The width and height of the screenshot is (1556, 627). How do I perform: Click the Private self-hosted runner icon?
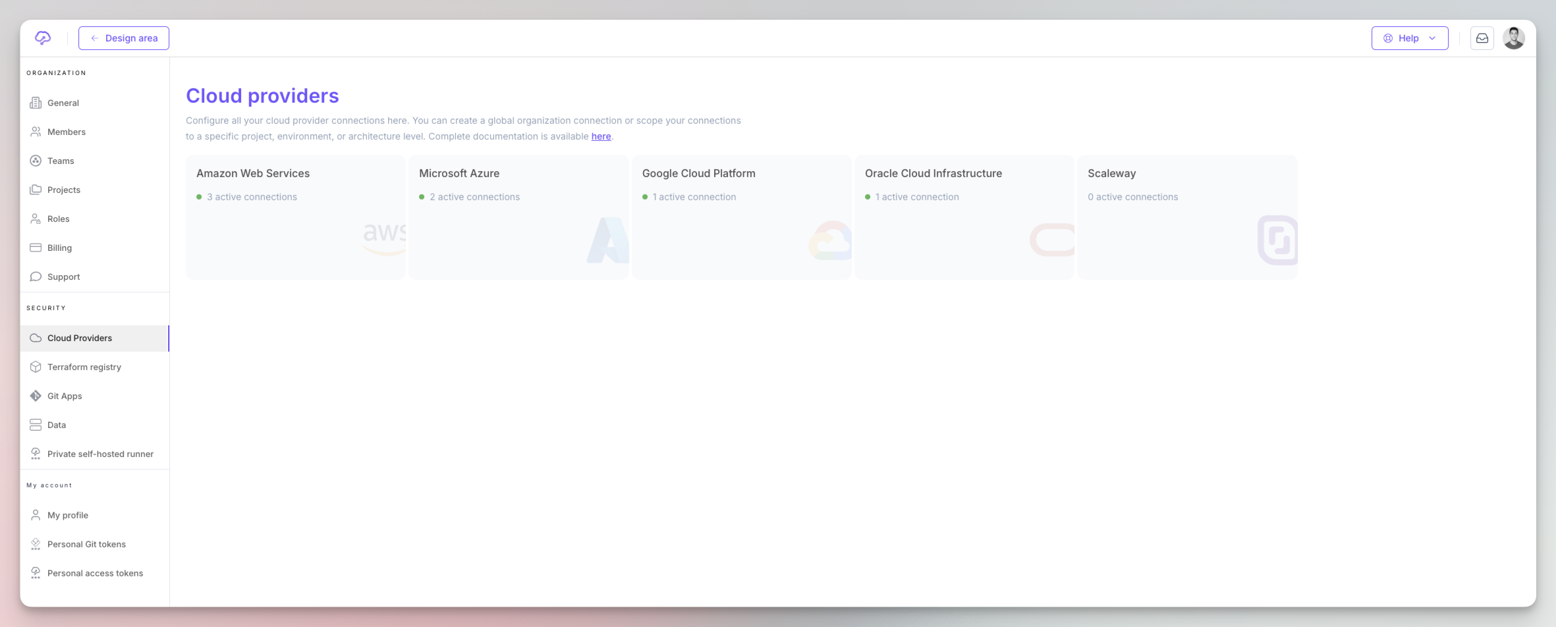pos(36,454)
